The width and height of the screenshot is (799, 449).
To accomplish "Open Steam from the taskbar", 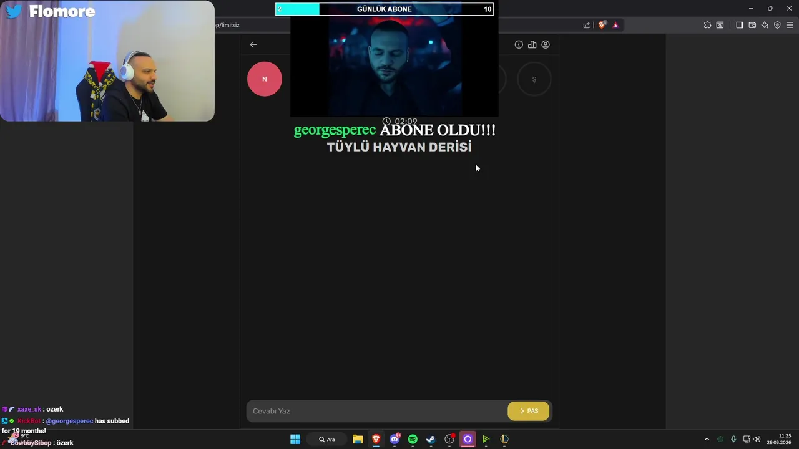I will [431, 439].
